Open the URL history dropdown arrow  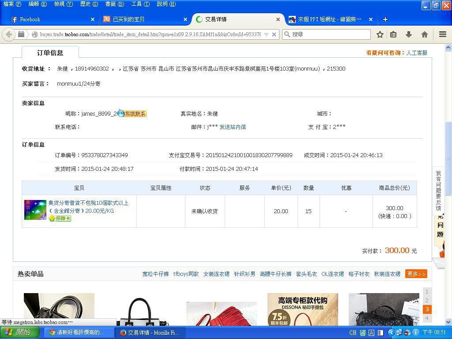coord(266,34)
